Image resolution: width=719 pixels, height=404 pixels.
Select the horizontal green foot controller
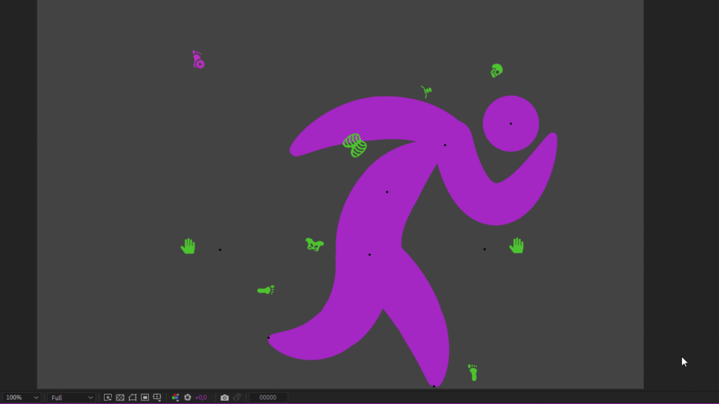click(265, 290)
